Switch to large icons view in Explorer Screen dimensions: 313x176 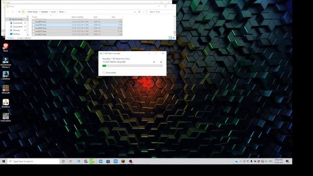(174, 38)
